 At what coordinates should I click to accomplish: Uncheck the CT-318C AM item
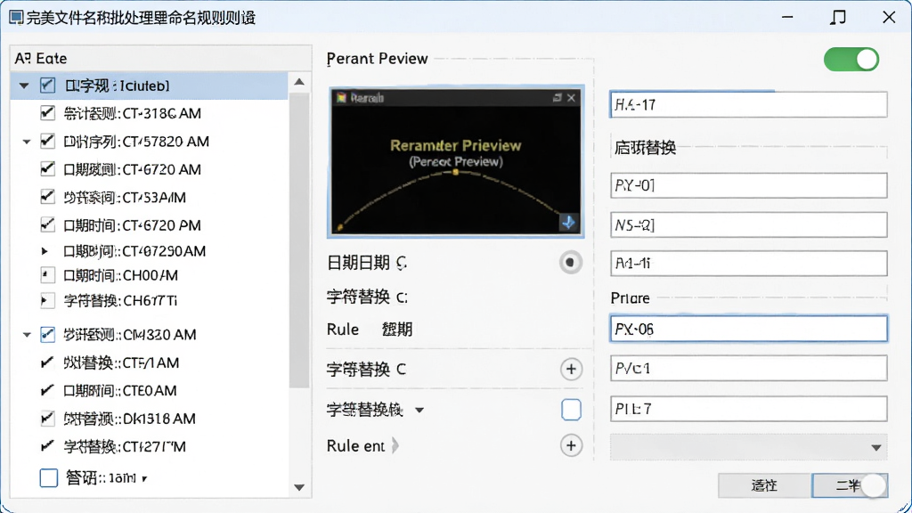pos(48,113)
